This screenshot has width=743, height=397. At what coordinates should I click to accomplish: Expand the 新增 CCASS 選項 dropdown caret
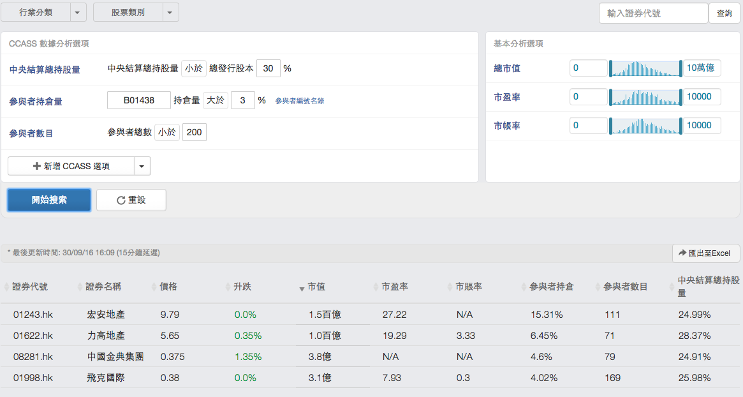[142, 166]
